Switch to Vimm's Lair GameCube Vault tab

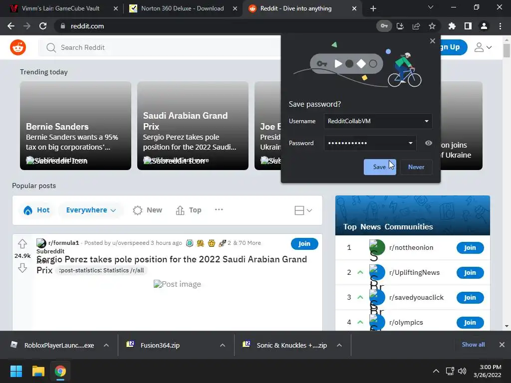[x=60, y=8]
